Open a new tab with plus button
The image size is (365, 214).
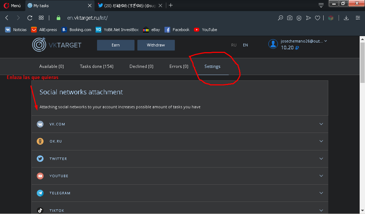(x=171, y=5)
